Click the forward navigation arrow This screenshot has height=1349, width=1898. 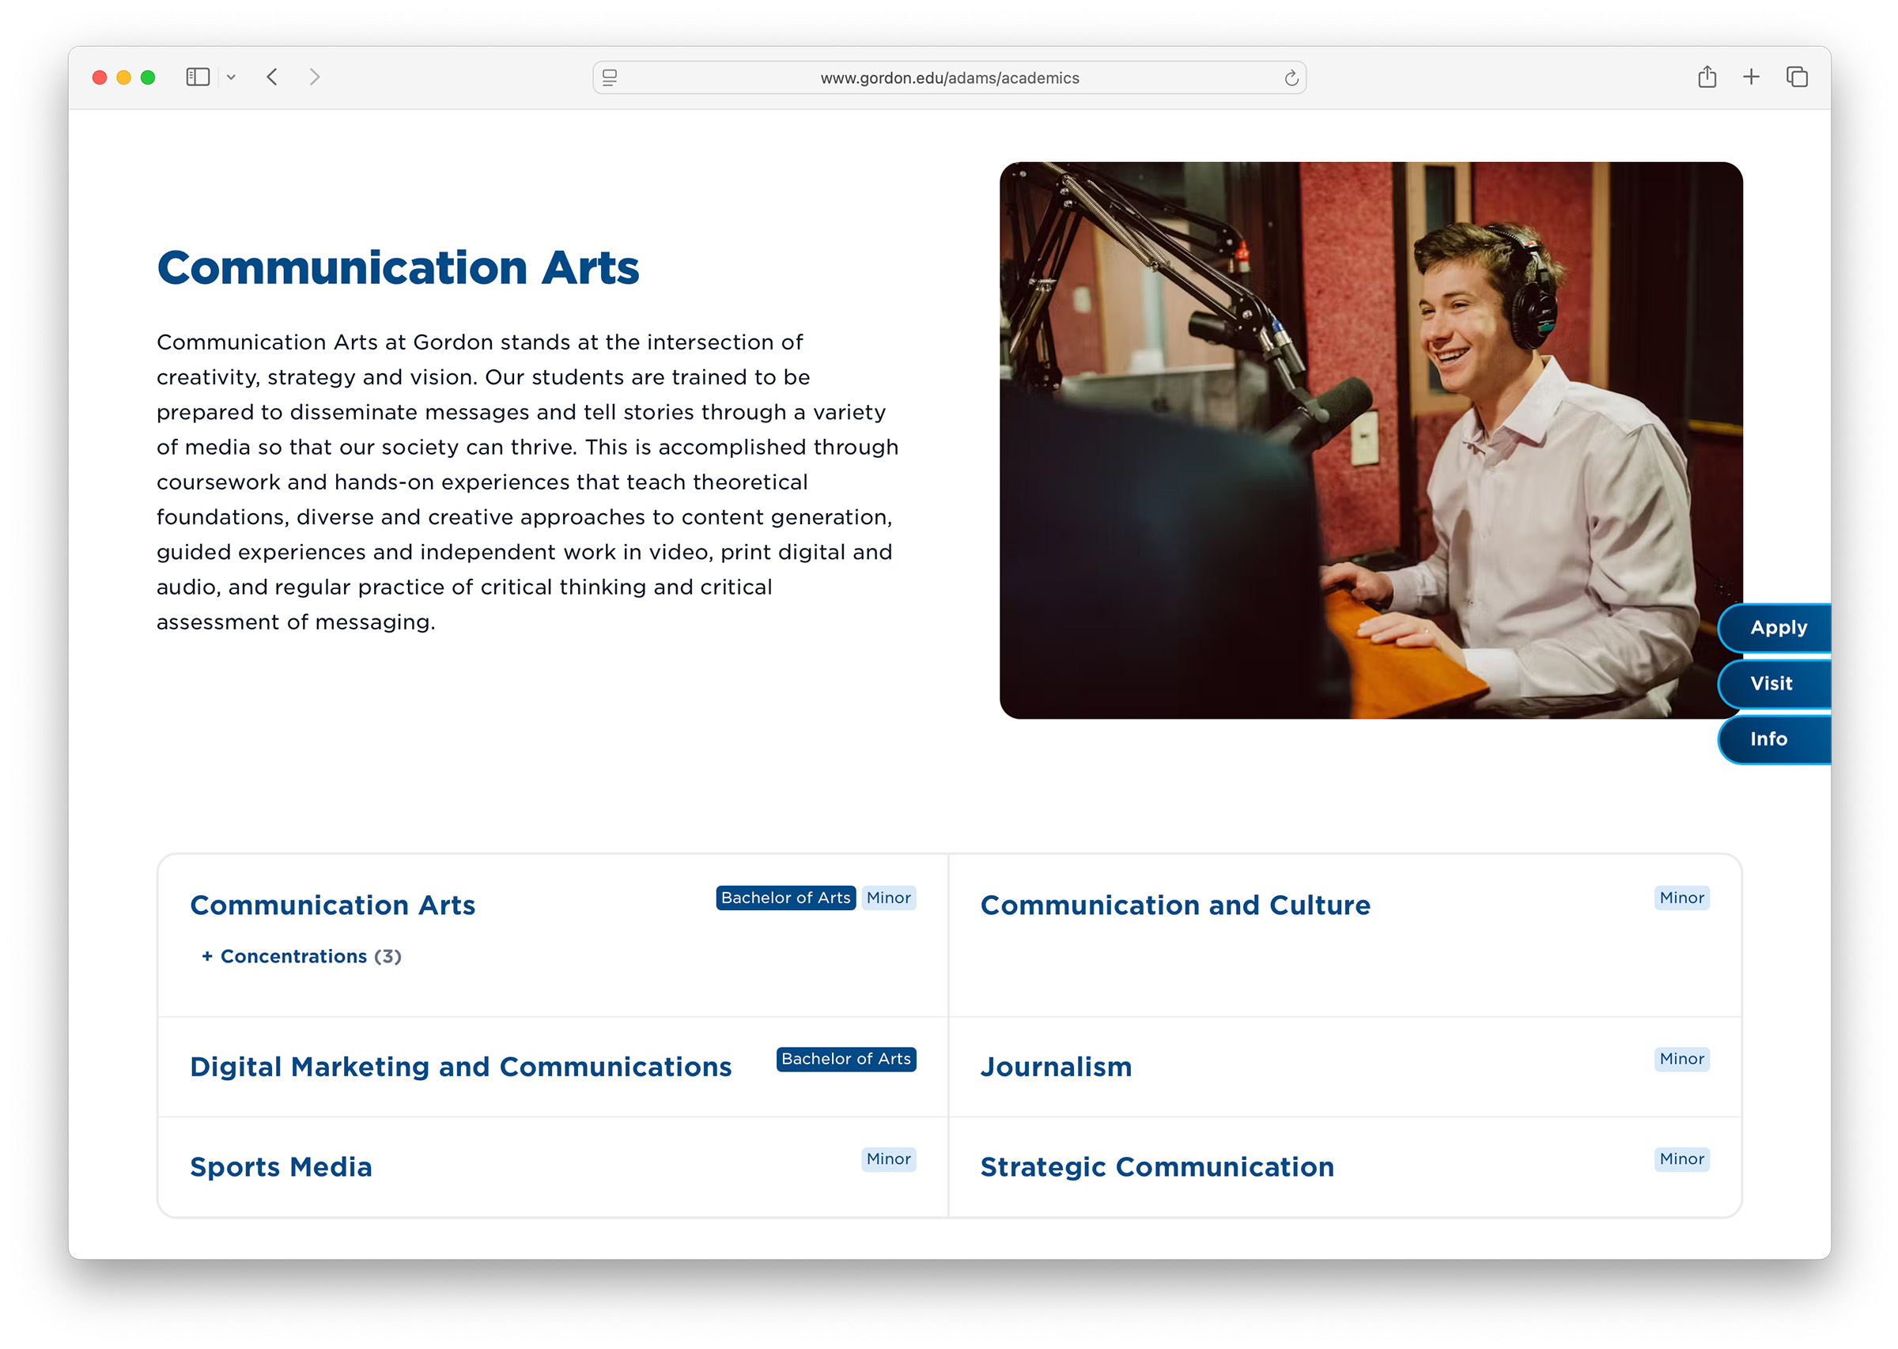314,77
